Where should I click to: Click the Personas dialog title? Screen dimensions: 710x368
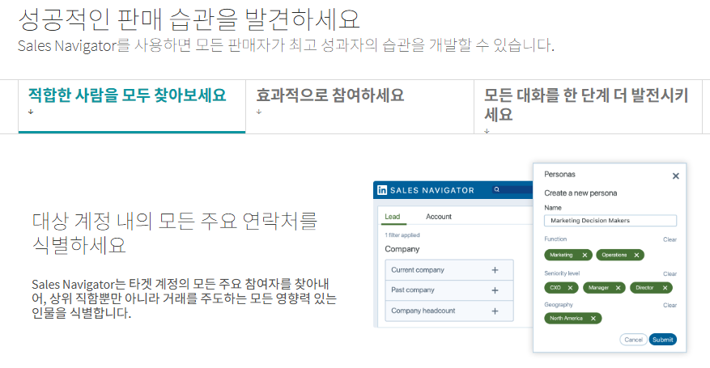pyautogui.click(x=559, y=175)
